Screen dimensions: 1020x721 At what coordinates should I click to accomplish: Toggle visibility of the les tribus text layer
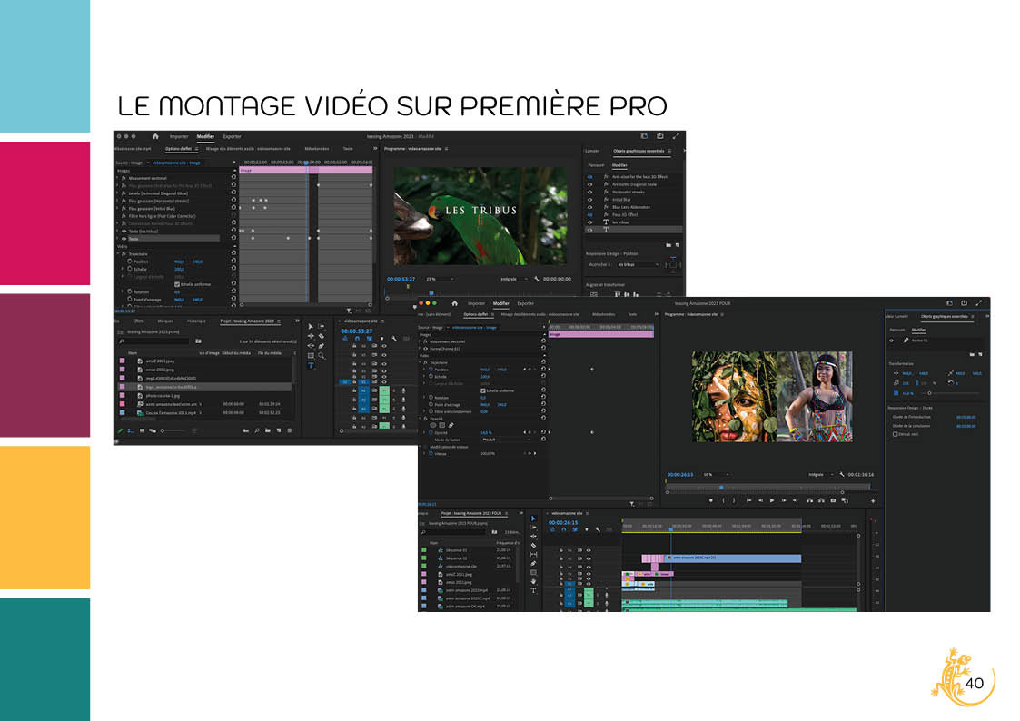(x=590, y=222)
